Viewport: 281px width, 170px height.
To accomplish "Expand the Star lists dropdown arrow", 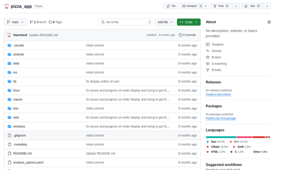I will [x=267, y=6].
